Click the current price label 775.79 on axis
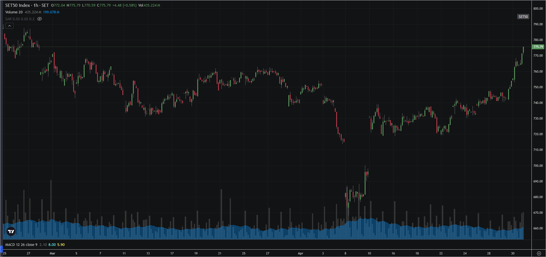546x257 pixels. click(538, 47)
